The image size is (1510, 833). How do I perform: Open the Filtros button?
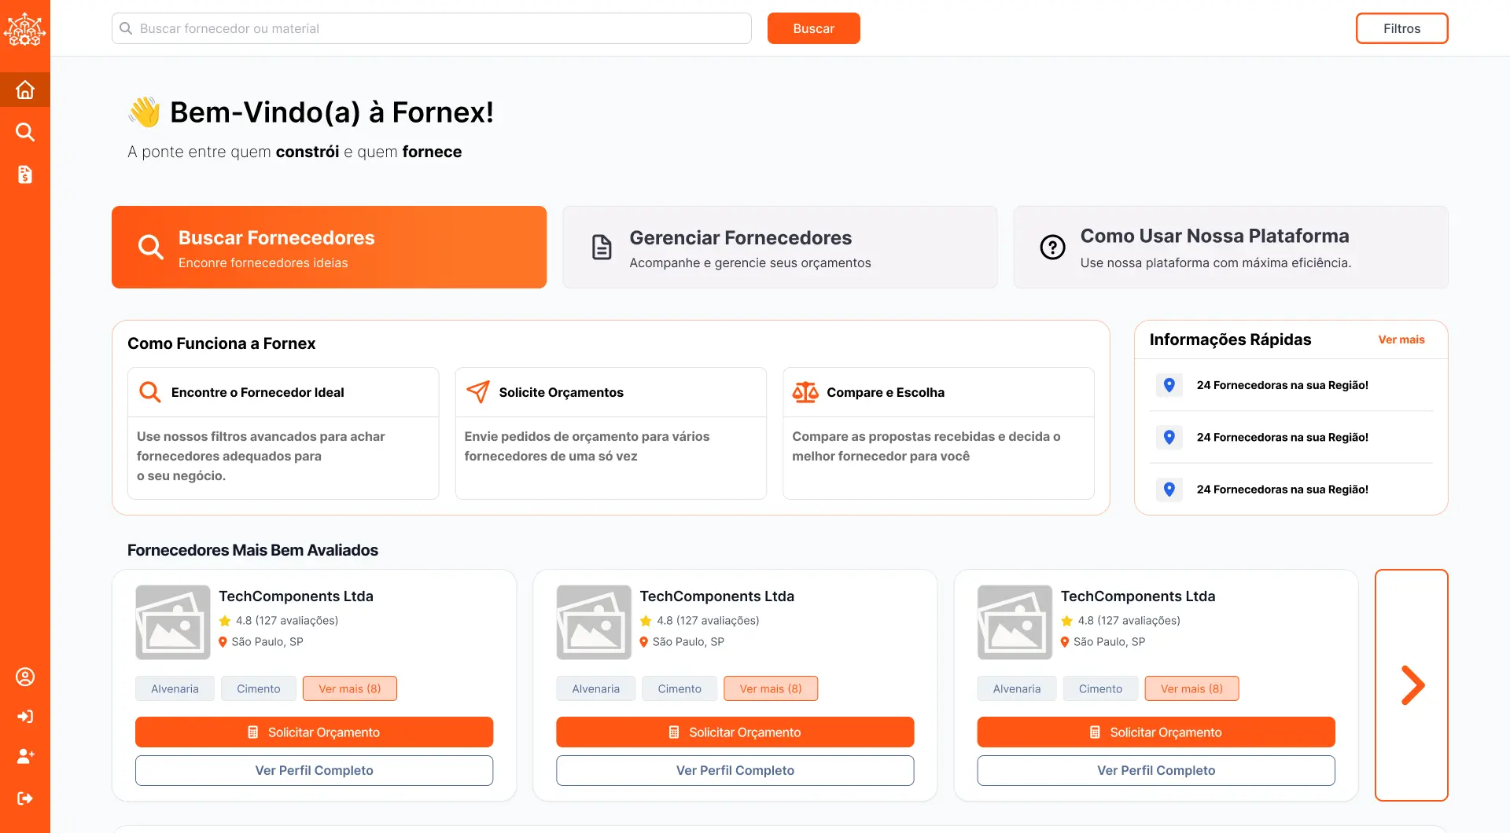click(1401, 28)
